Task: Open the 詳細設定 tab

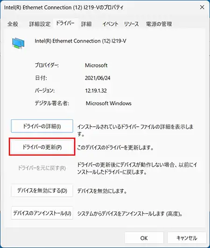Action: (40, 24)
